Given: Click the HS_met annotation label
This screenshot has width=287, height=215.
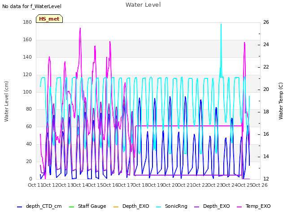Looking at the screenshot, I should click(x=49, y=19).
